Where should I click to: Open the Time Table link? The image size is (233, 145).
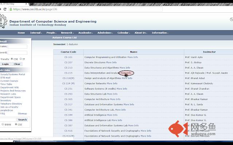click(6, 84)
